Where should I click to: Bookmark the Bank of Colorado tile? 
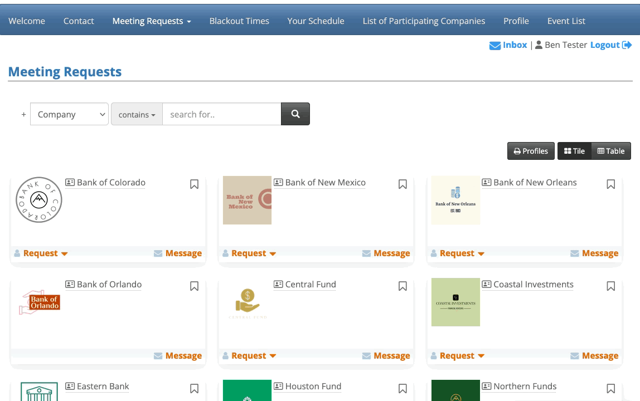194,184
